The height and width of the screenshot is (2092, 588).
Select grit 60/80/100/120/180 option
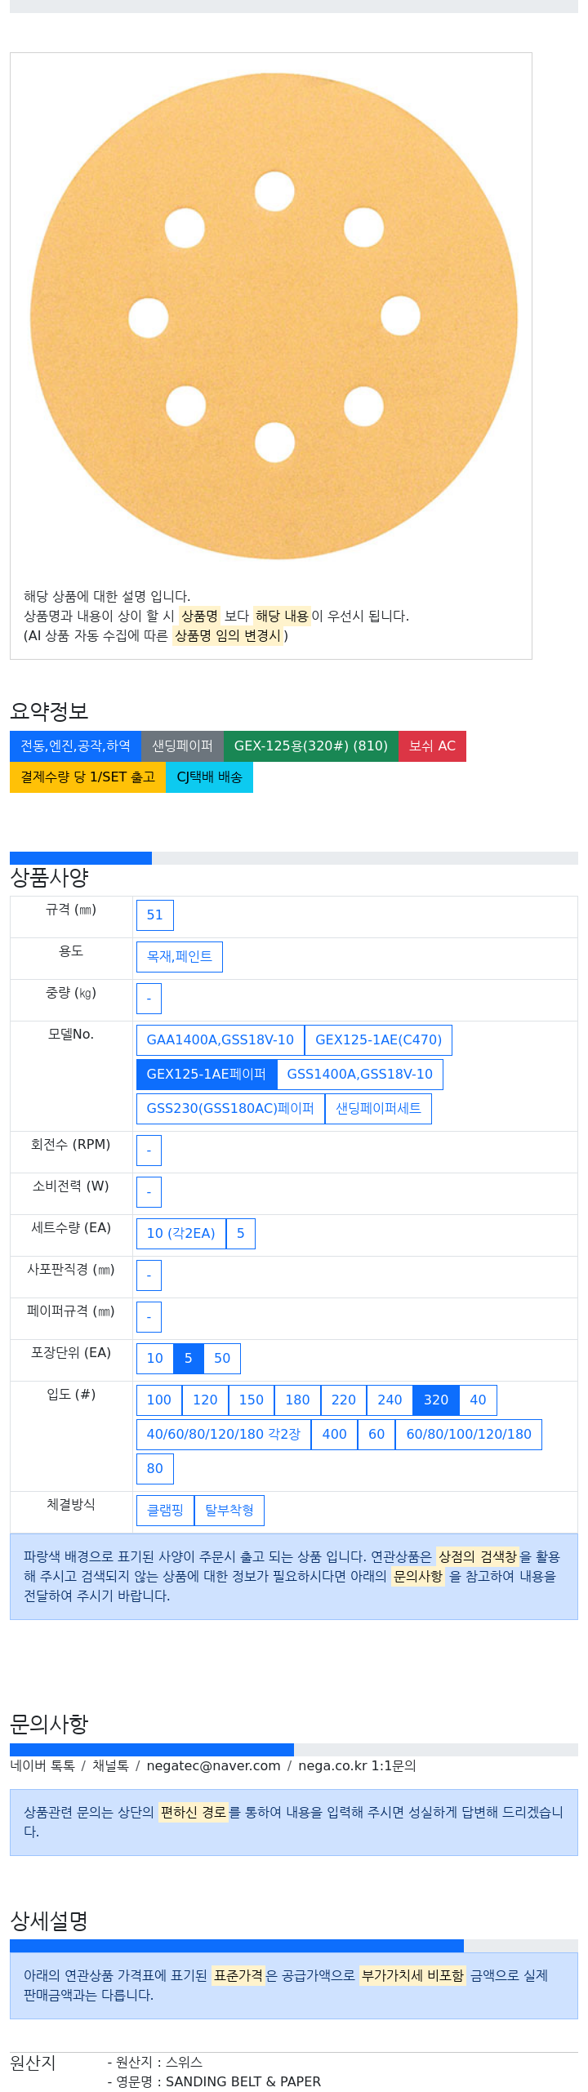click(x=469, y=1435)
